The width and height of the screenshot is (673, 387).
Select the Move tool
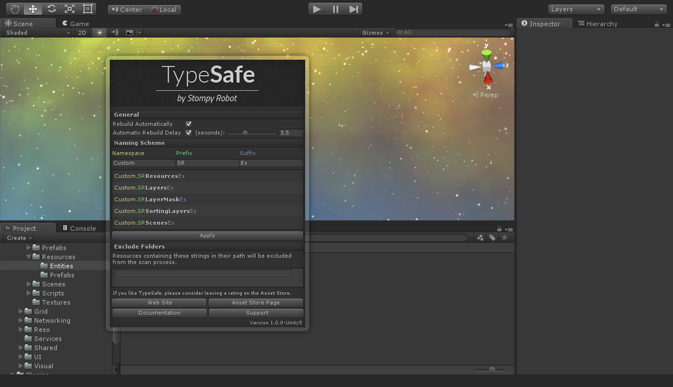click(32, 9)
